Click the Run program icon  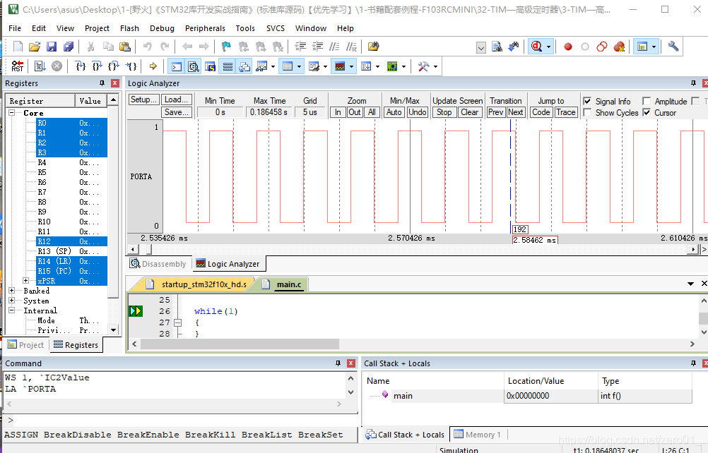(40, 66)
